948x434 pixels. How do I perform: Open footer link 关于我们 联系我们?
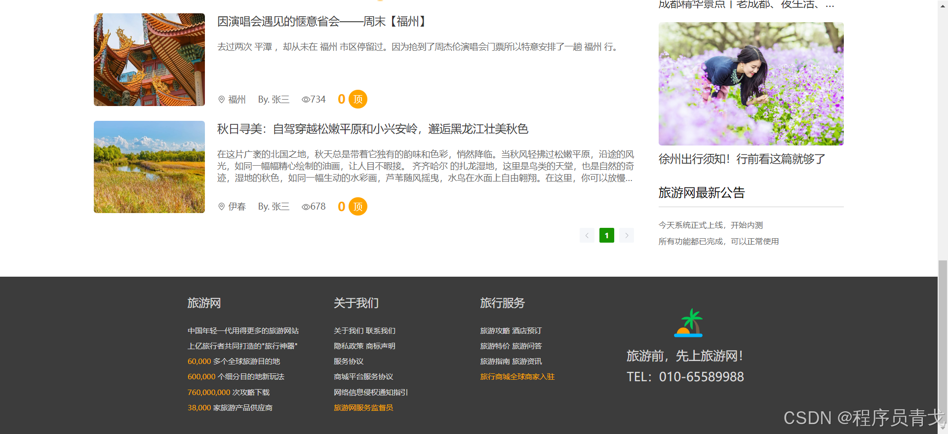pyautogui.click(x=364, y=331)
